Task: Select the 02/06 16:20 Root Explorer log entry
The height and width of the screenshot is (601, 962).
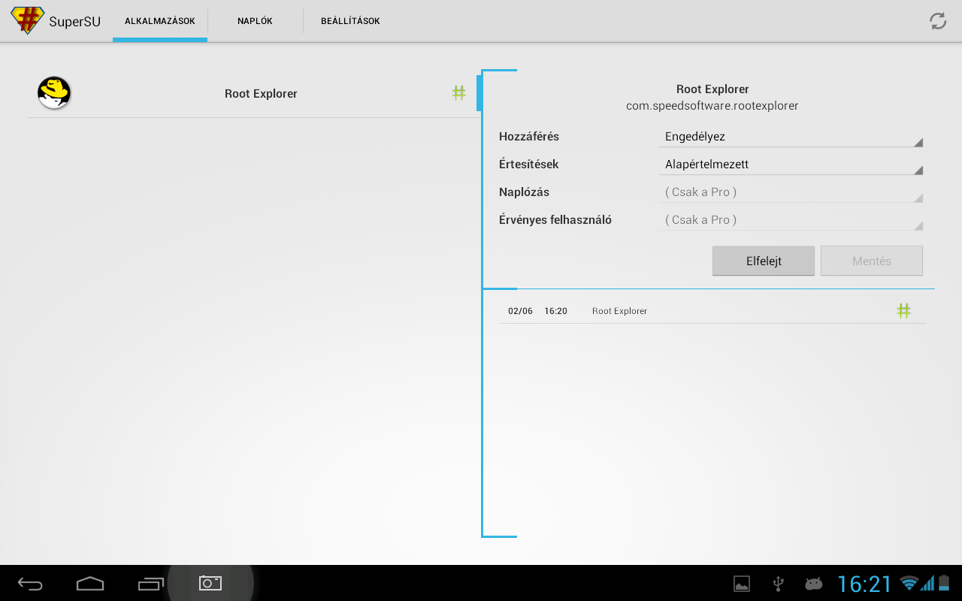Action: (676, 311)
